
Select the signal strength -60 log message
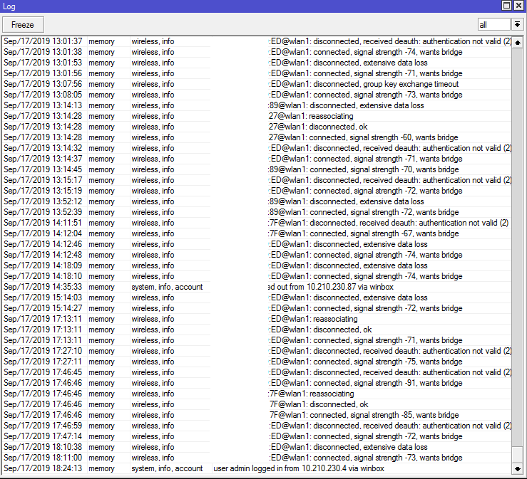(363, 137)
